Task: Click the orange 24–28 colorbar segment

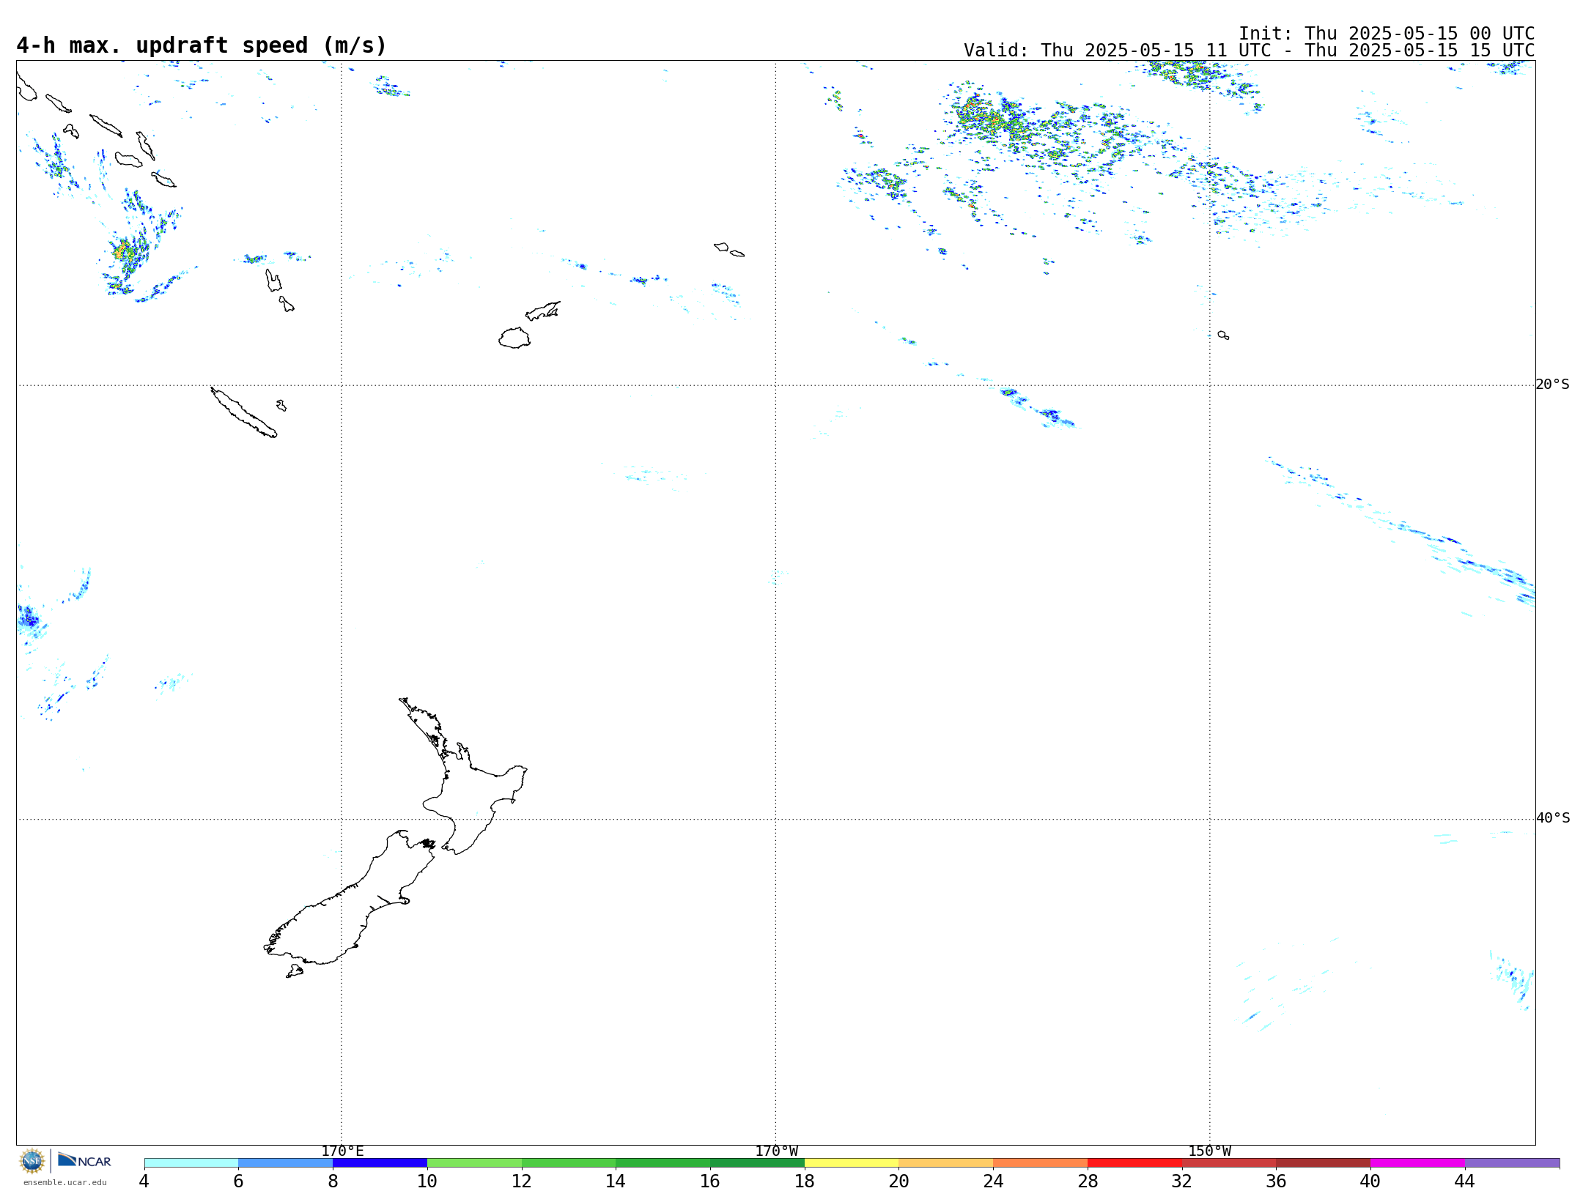Action: [1041, 1162]
